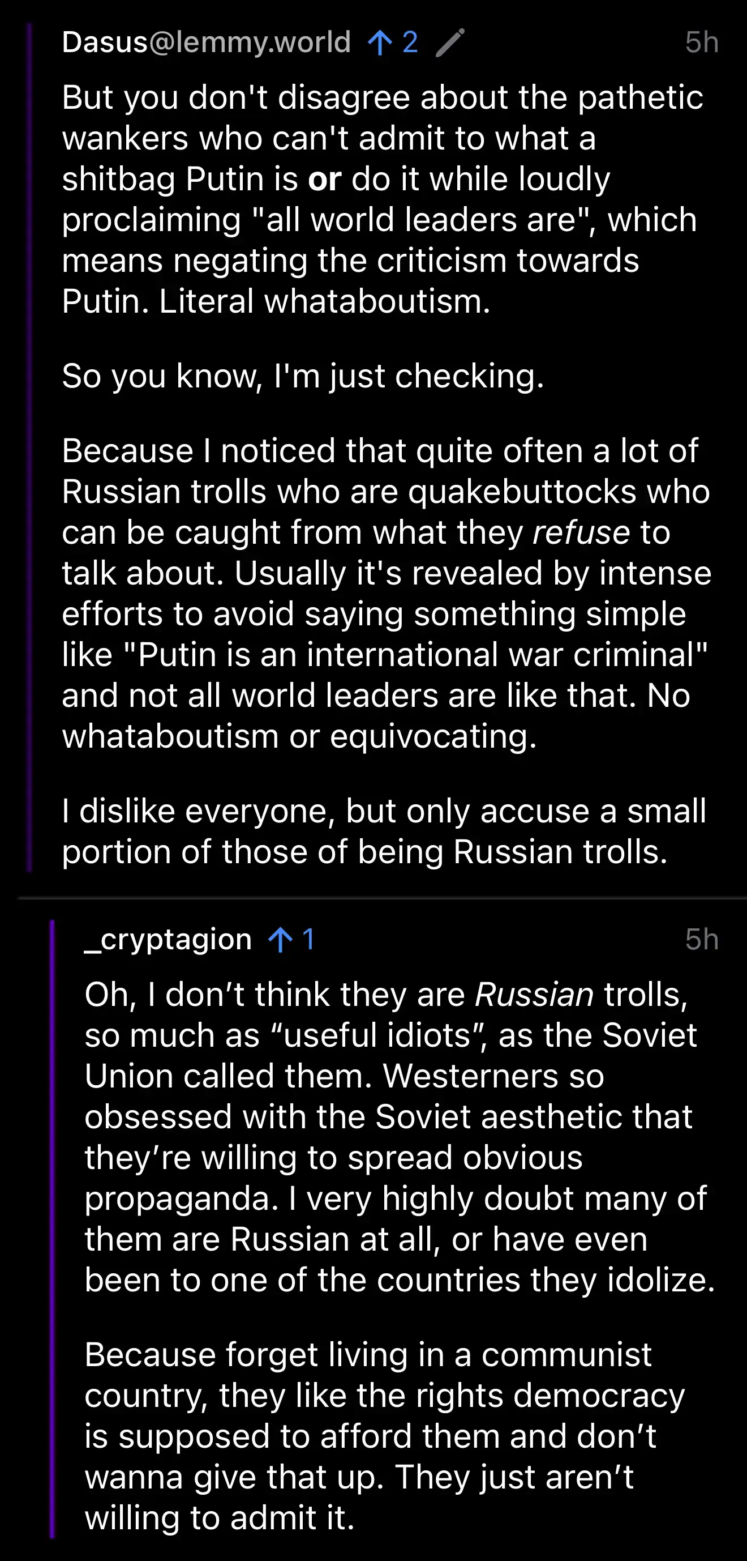Viewport: 747px width, 1561px height.
Task: Tap the 5h timestamp on Dasus's comment
Action: tap(702, 42)
